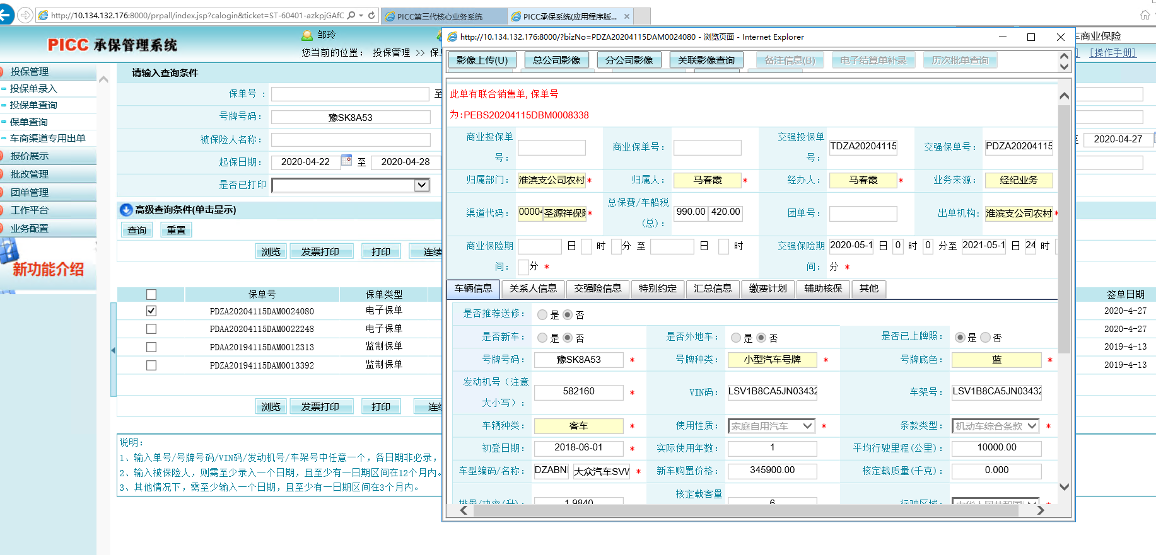Expand the 使用性质 dropdown
Viewport: 1156px width, 555px height.
(x=807, y=426)
